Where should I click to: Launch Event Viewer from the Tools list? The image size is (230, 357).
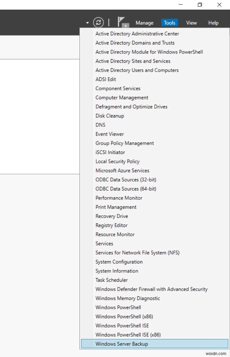pyautogui.click(x=110, y=134)
